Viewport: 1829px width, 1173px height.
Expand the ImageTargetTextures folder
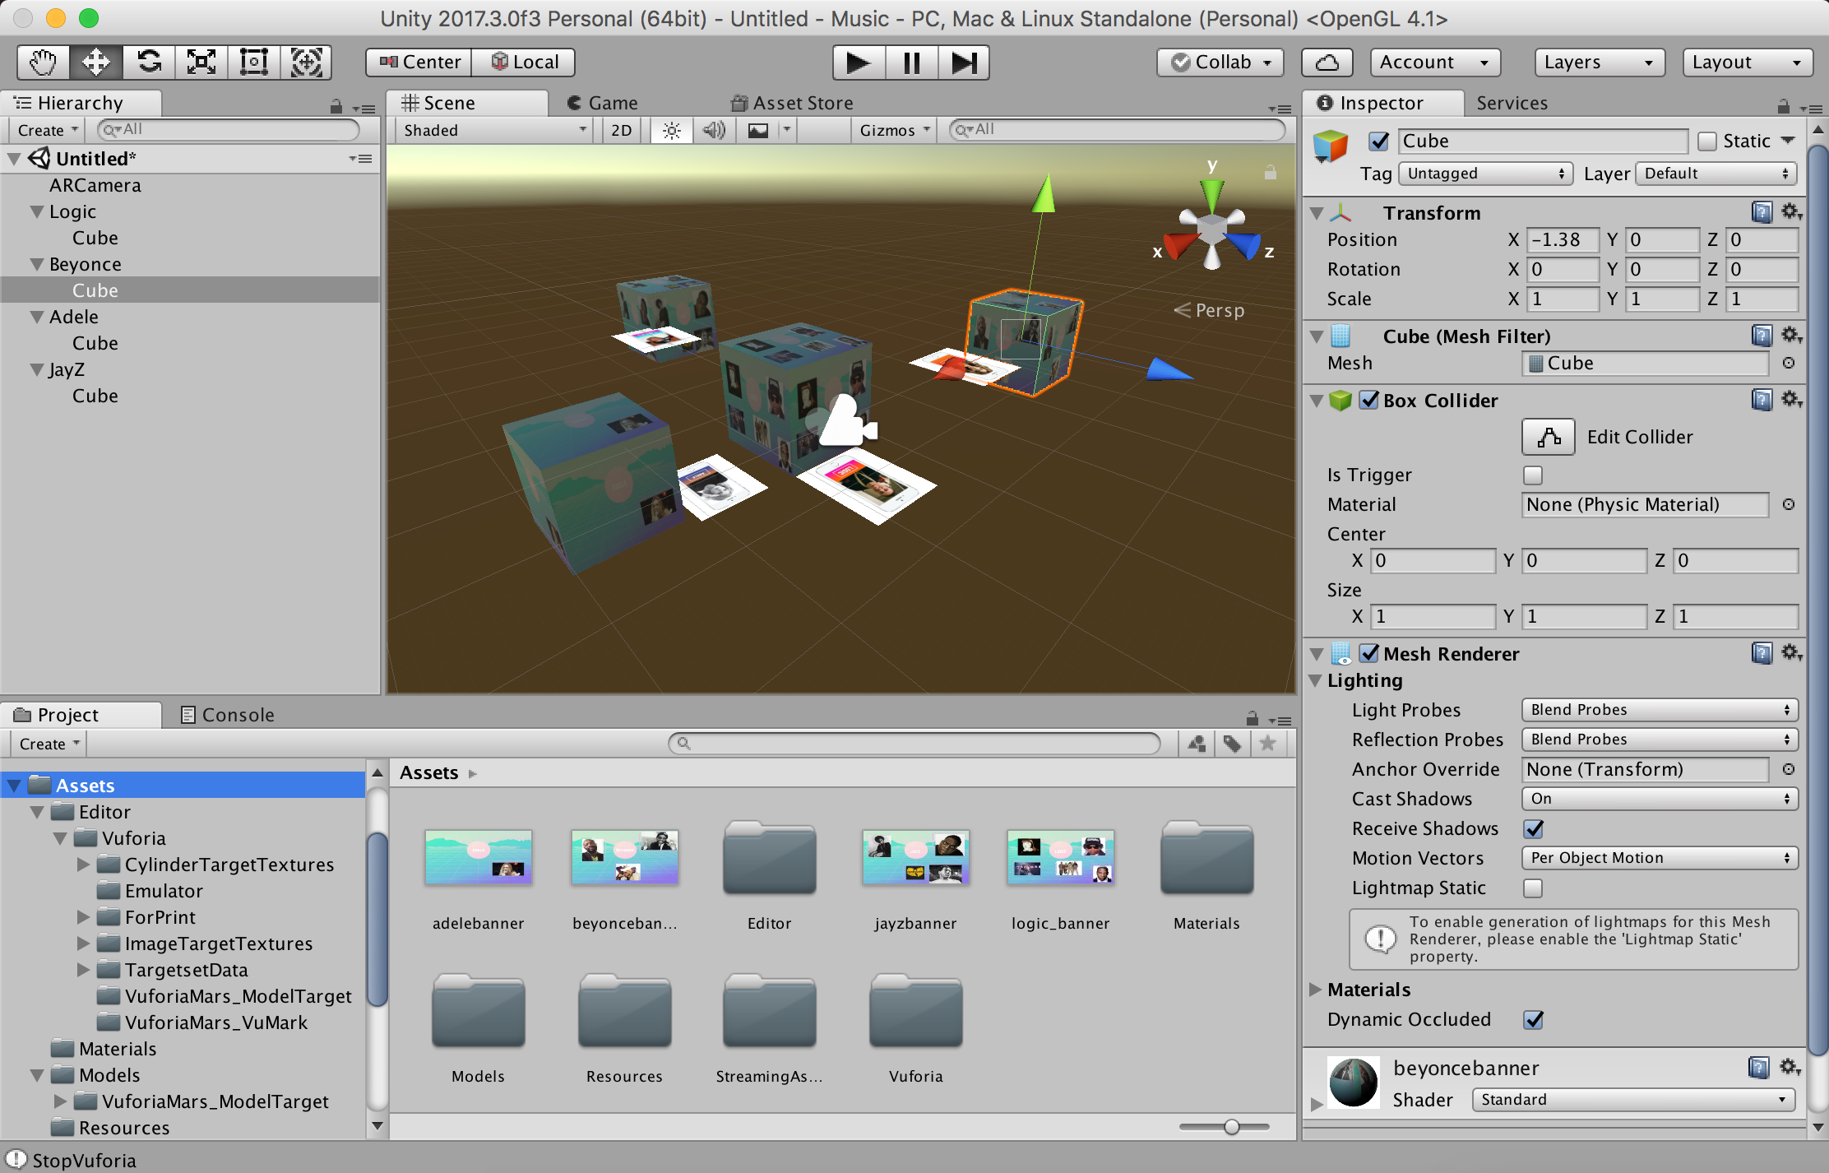coord(83,943)
